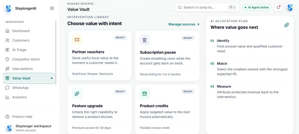299x134 pixels.
Task: Click the Value Vault gift icon
Action: [x=7, y=78]
